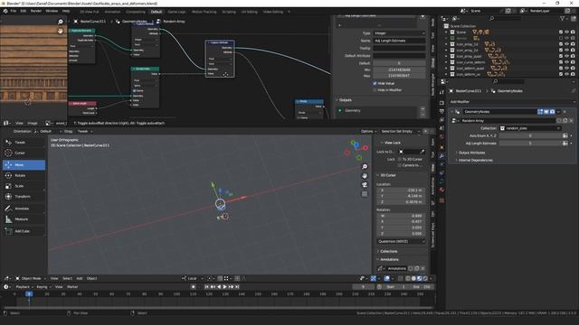Screen dimensions: 579x325
Task: Select the Measure tool
Action: [x=24, y=219]
